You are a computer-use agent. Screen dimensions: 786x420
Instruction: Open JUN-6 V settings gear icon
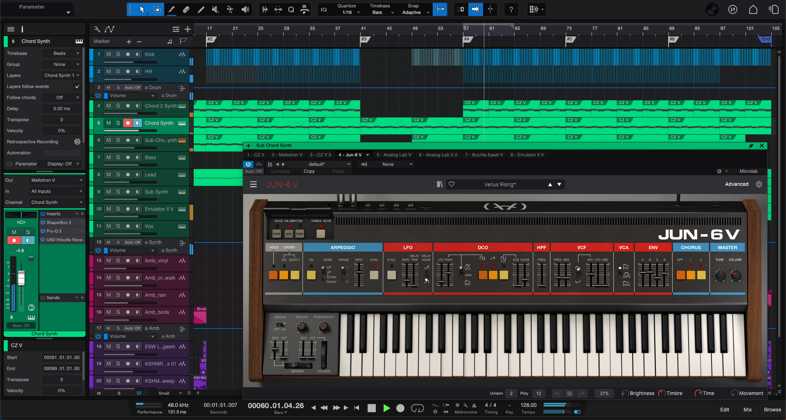pyautogui.click(x=759, y=185)
